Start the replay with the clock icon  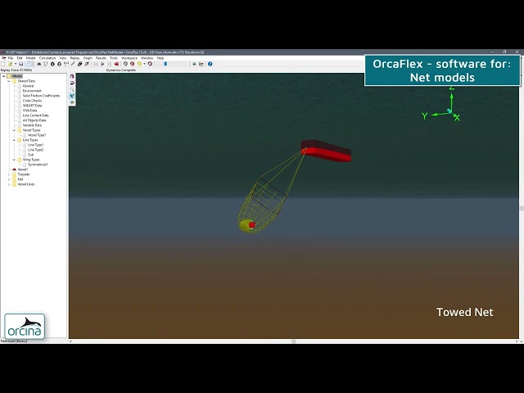coord(125,64)
